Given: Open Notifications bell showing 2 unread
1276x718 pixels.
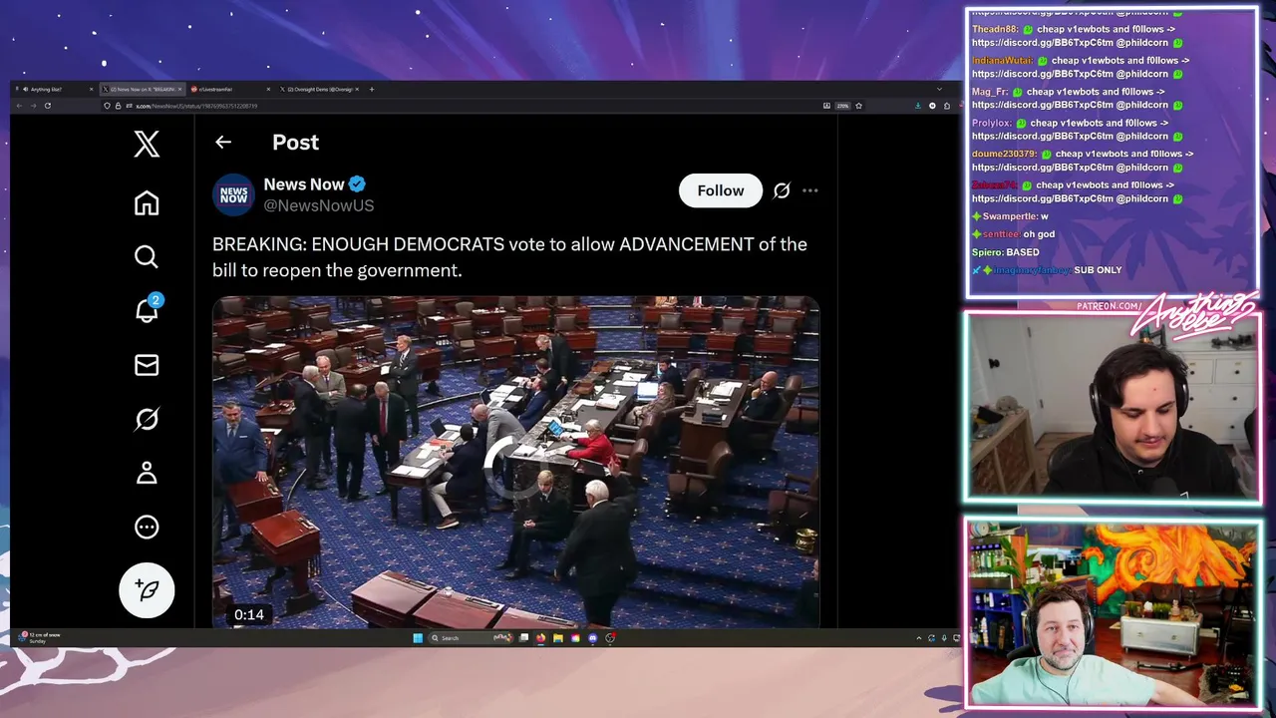Looking at the screenshot, I should [x=147, y=309].
